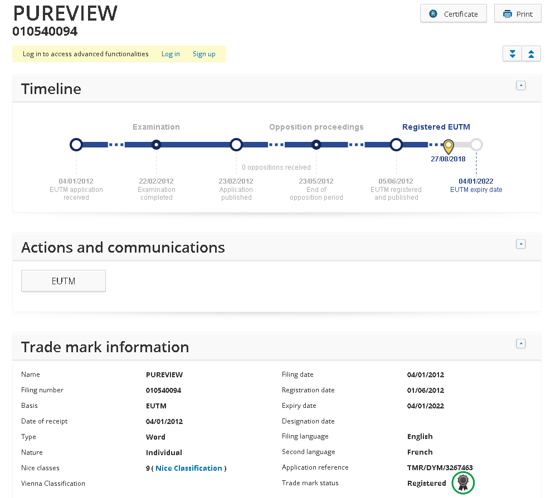Click the Opposition proceedings stage label
Screen dimensions: 546x498
pos(316,127)
